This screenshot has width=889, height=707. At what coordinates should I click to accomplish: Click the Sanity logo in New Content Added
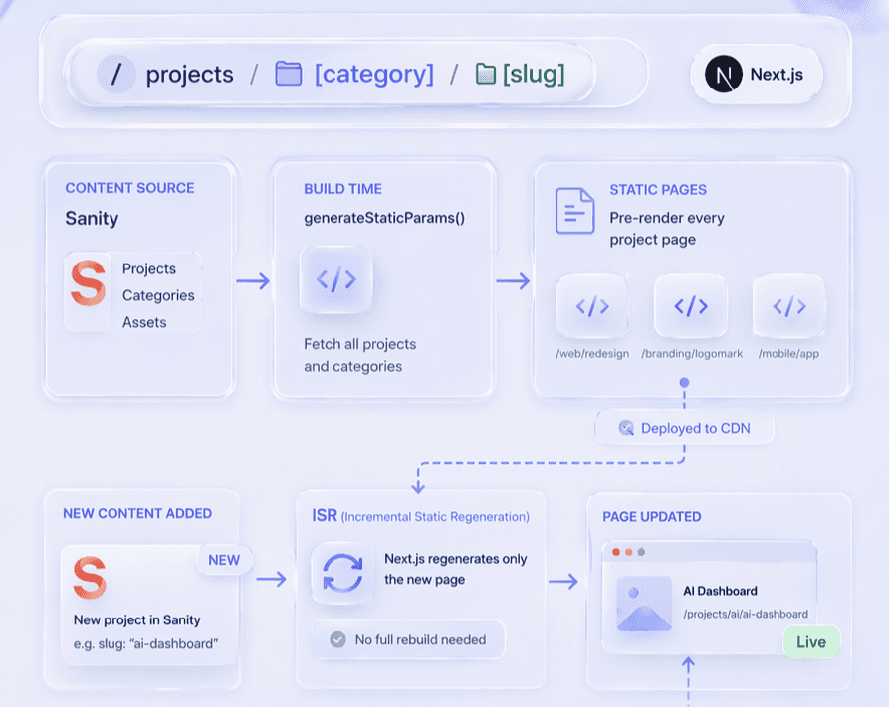pyautogui.click(x=90, y=578)
